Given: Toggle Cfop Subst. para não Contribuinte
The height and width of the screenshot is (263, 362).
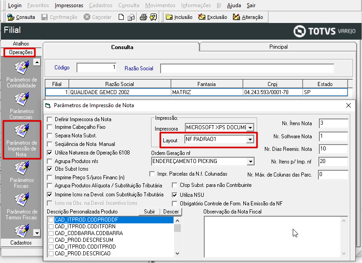Looking at the screenshot, I should pyautogui.click(x=174, y=185).
